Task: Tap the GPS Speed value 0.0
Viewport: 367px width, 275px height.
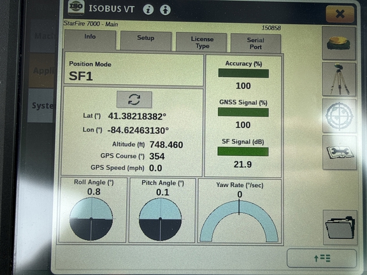Action: click(x=155, y=168)
